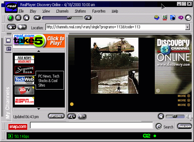
Task: Click the G2 logo in status bar
Action: (146, 136)
